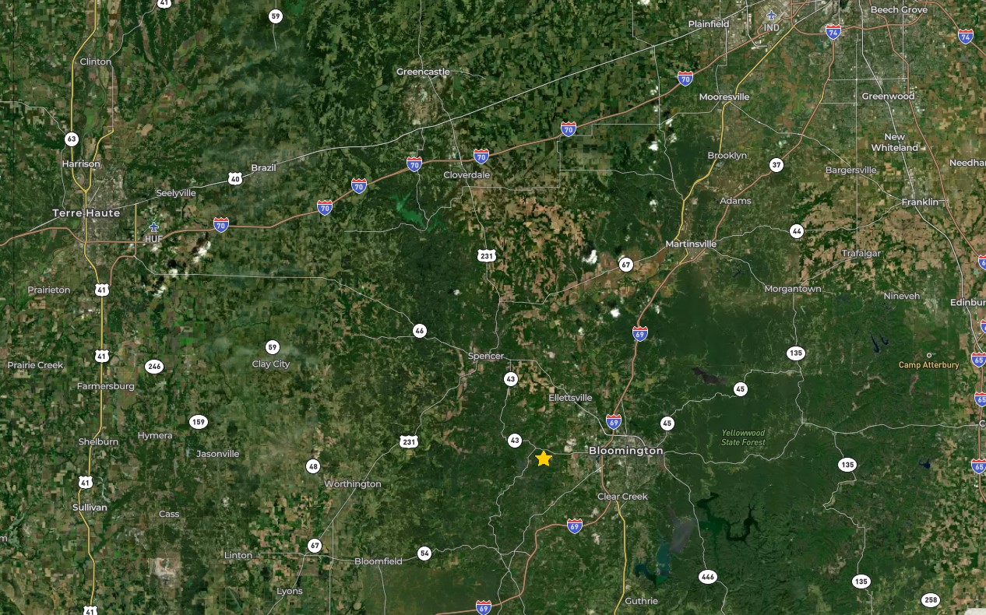986x615 pixels.
Task: Click the Route 37 shield near Brooklyn
Action: coord(776,165)
